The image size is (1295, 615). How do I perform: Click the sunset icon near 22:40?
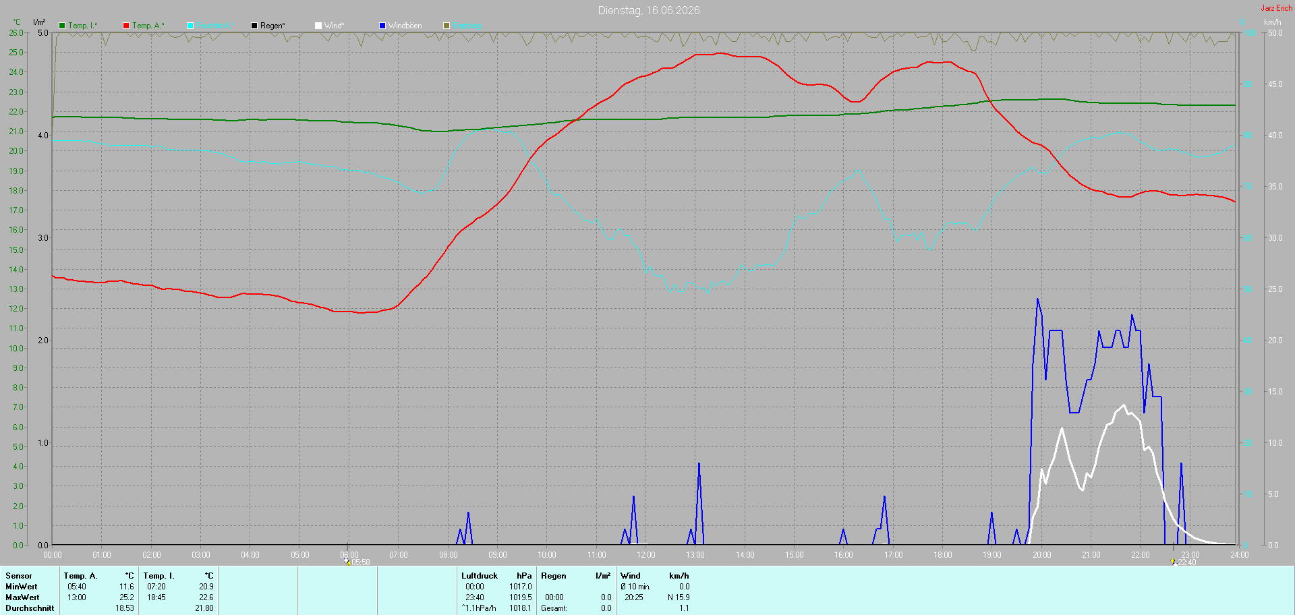tap(1173, 561)
